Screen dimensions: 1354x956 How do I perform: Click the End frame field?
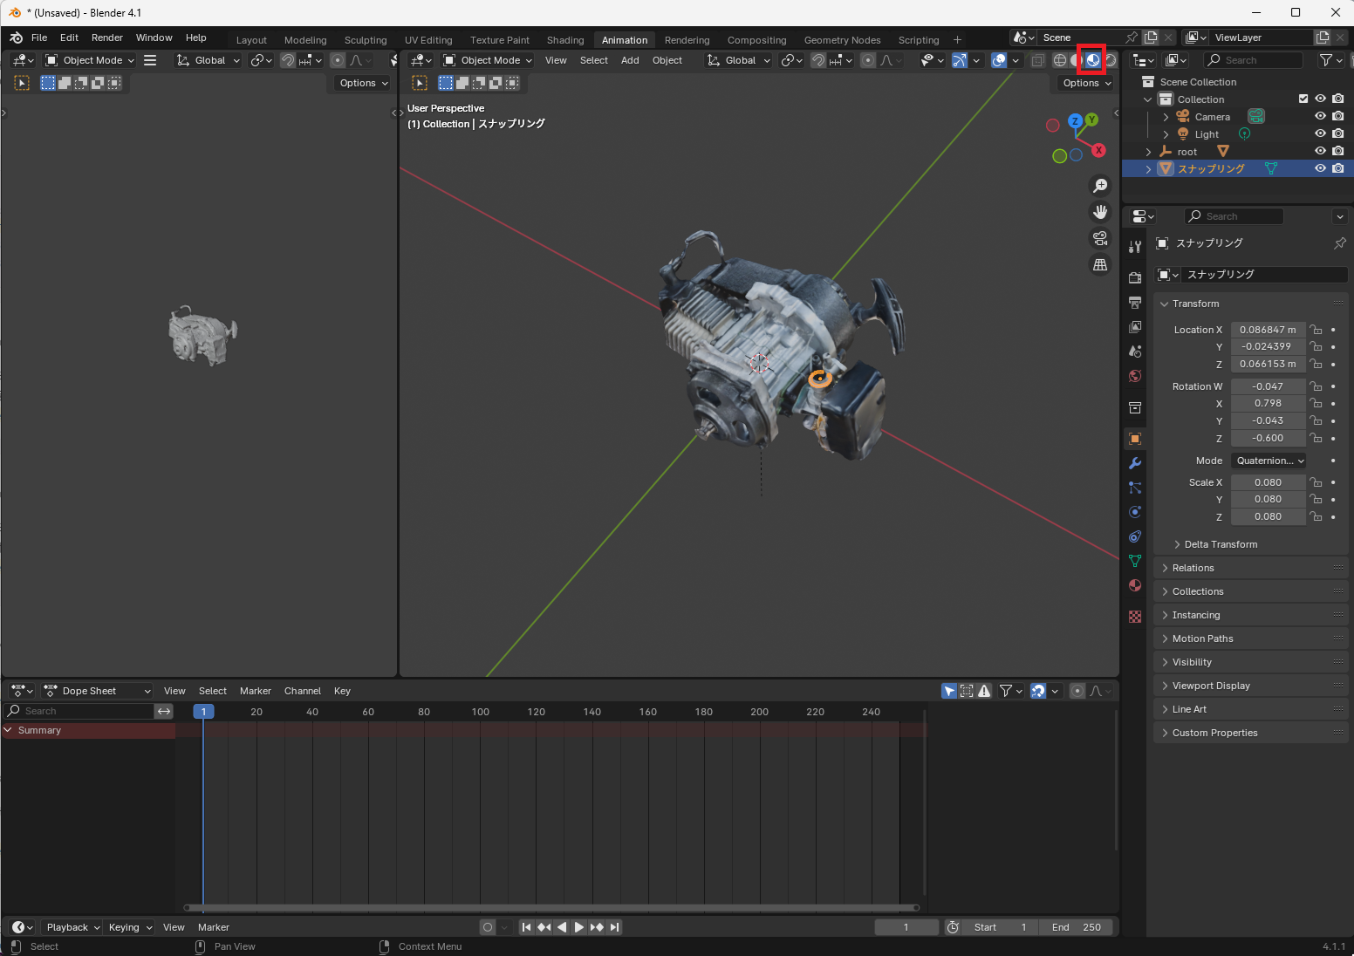[x=1077, y=927]
